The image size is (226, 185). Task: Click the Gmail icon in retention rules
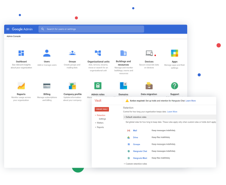click(128, 130)
